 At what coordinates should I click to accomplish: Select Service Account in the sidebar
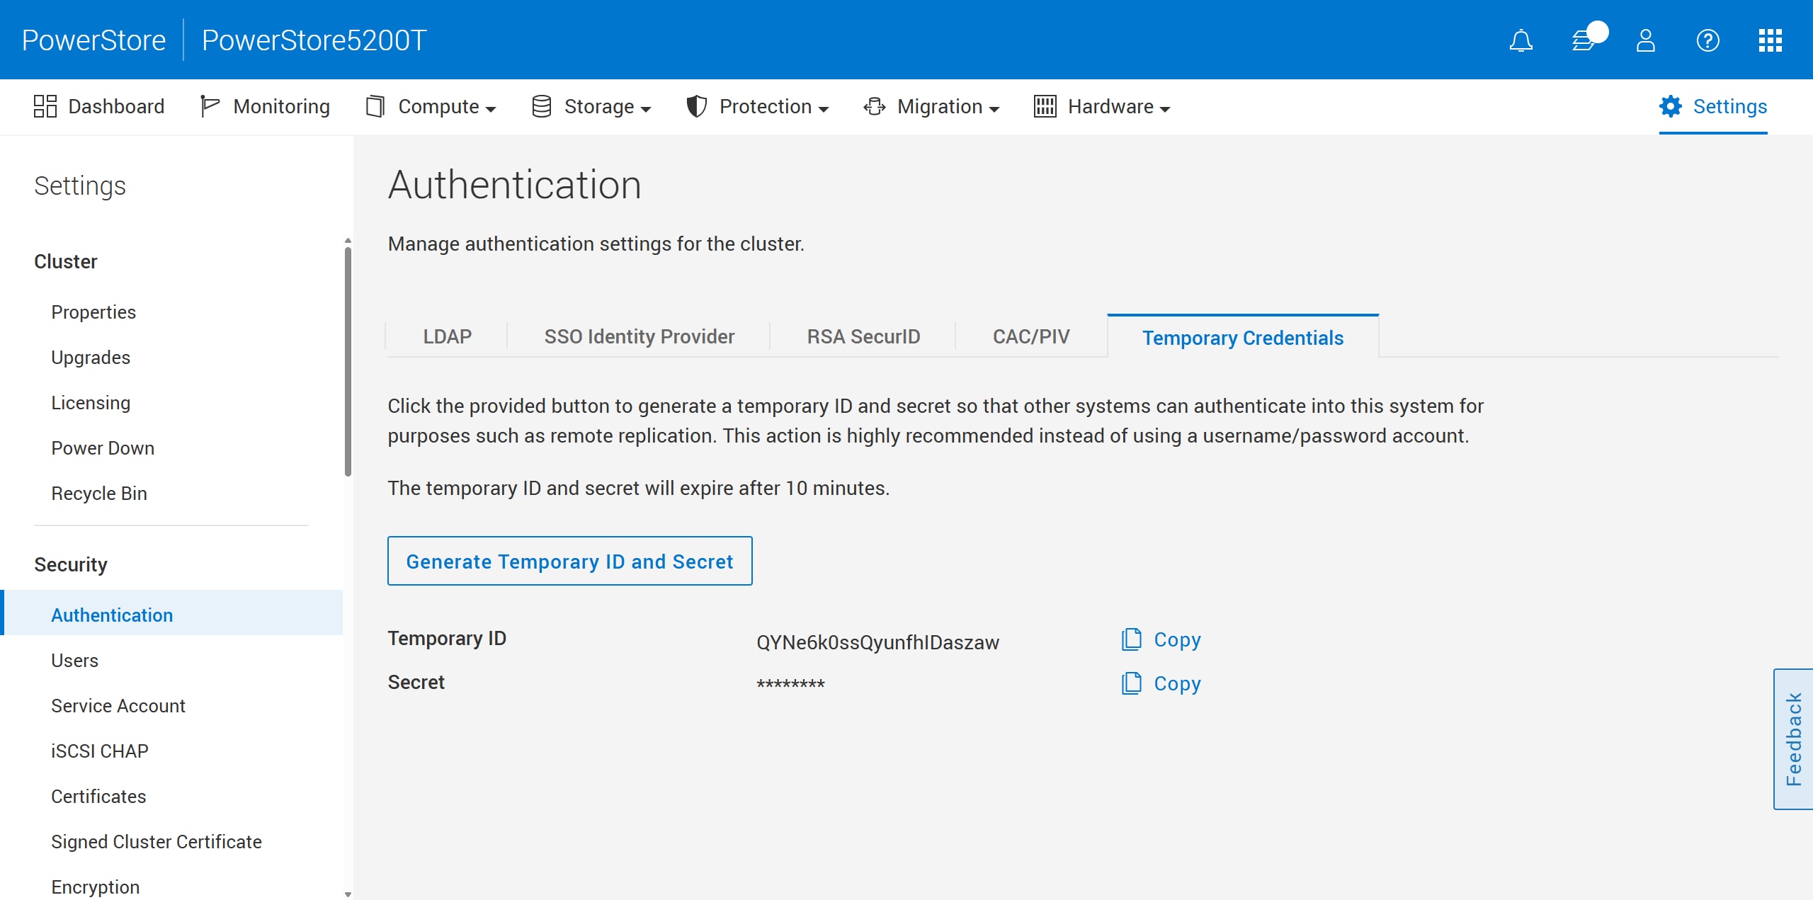coord(118,706)
